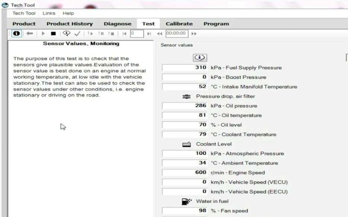This screenshot has height=217, width=348.
Task: Click the info button in the toolbar
Action: [17, 33]
